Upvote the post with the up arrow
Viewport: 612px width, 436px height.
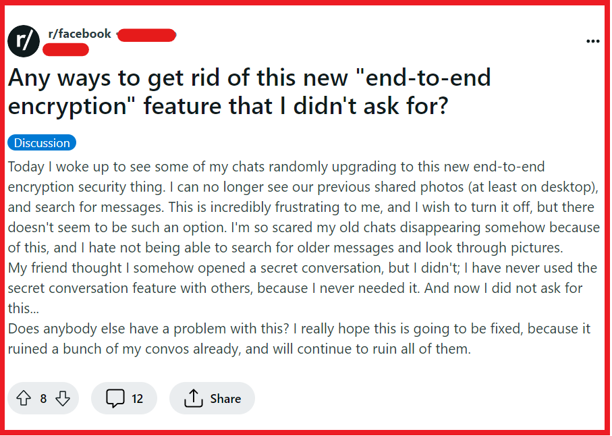tap(24, 398)
